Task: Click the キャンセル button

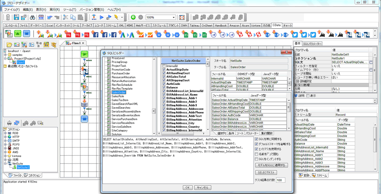Action: click(x=203, y=188)
